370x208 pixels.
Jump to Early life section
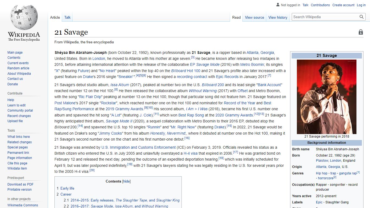point(67,188)
